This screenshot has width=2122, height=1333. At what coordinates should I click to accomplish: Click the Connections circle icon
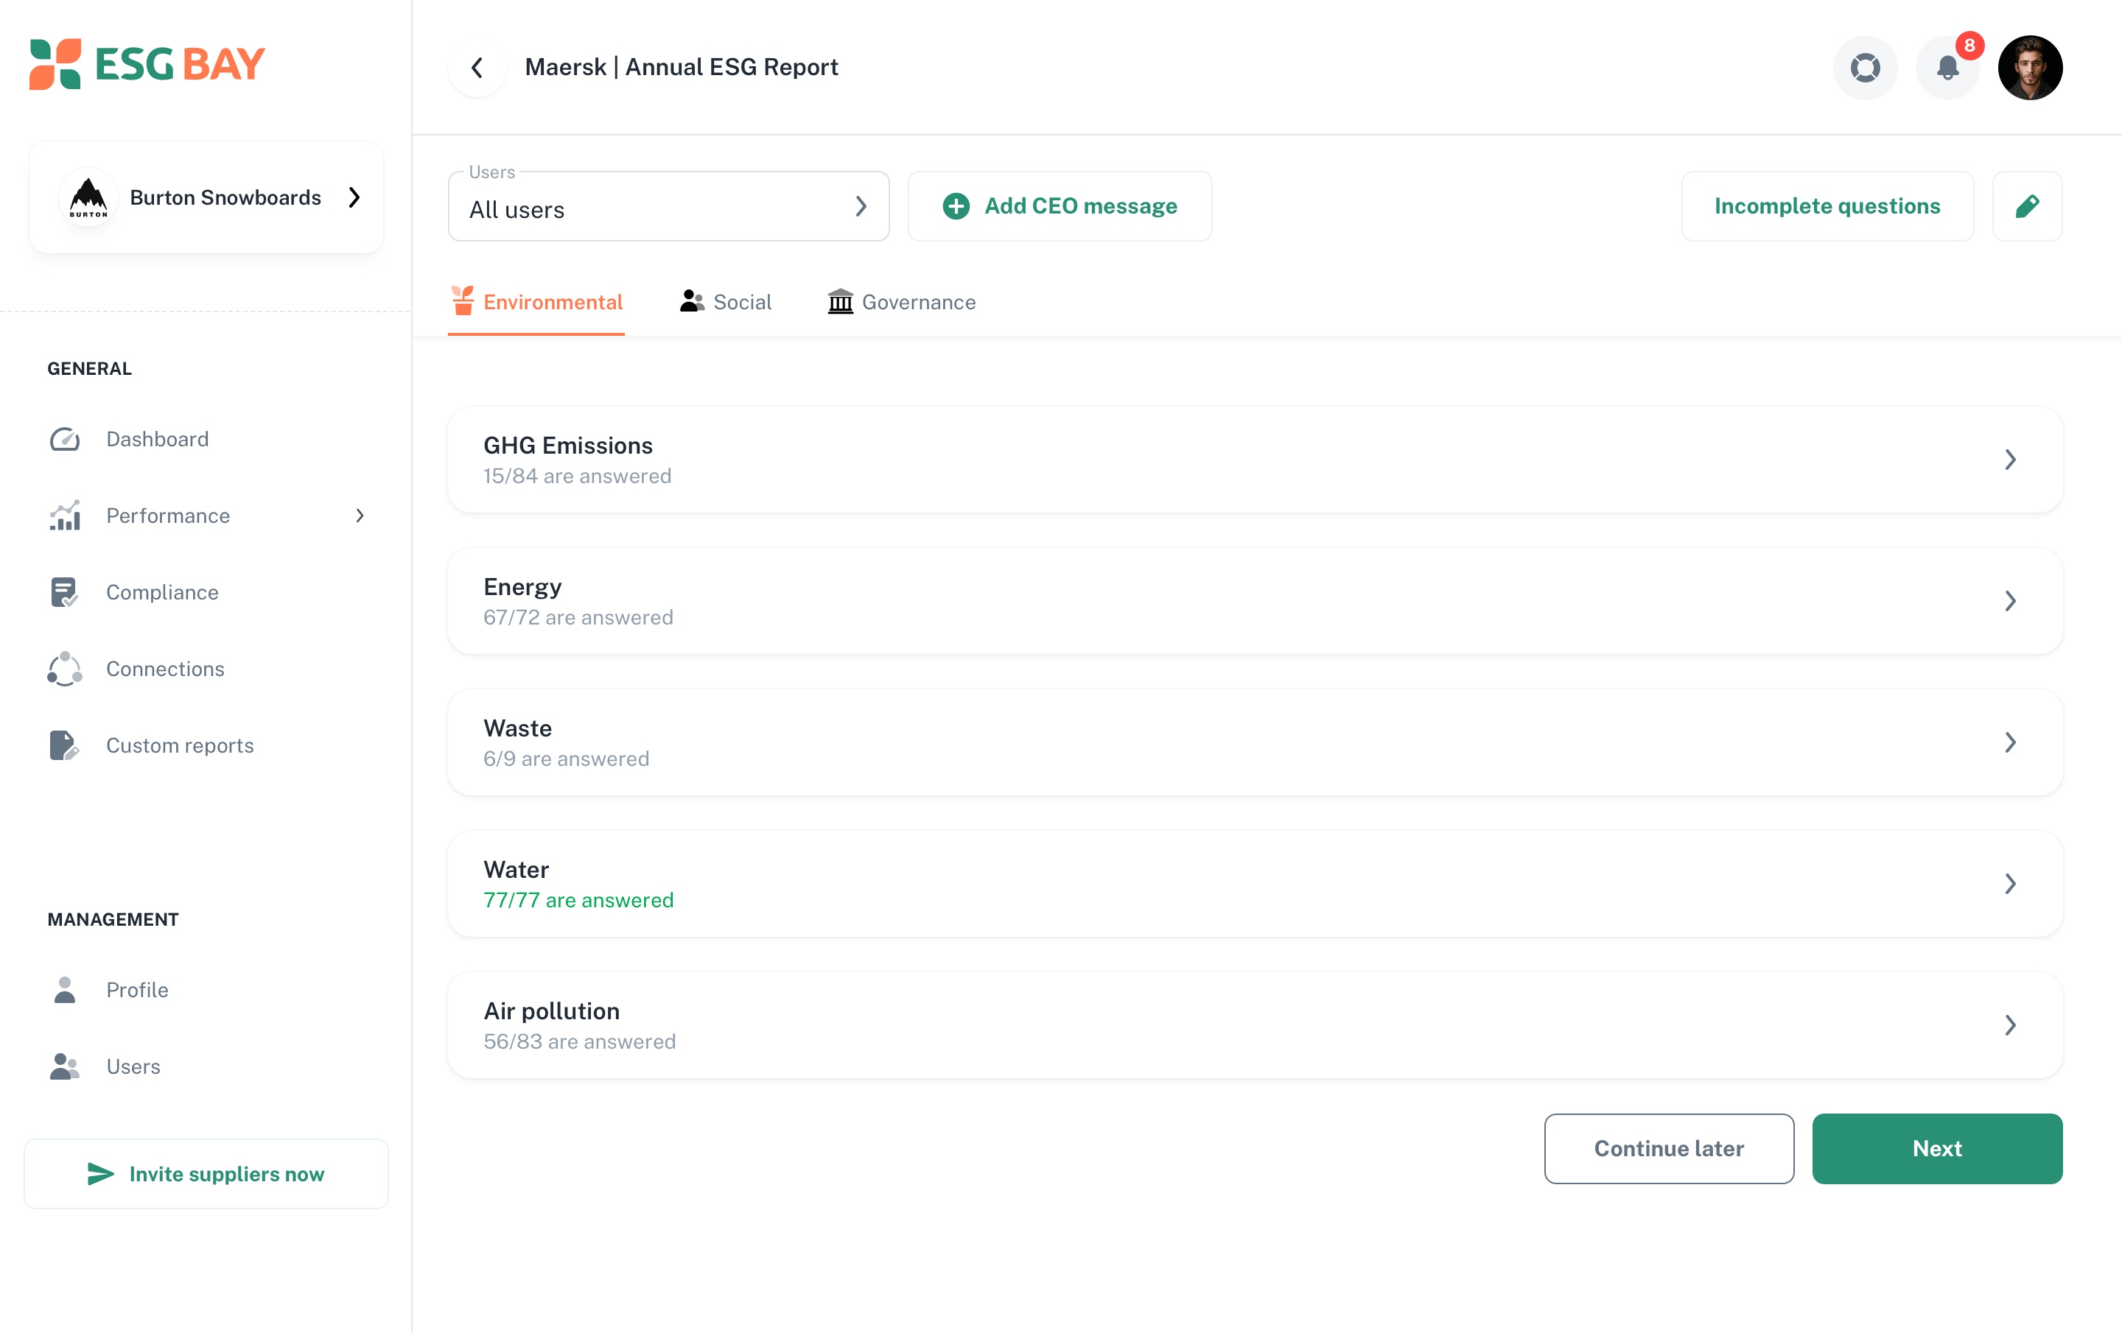tap(64, 669)
